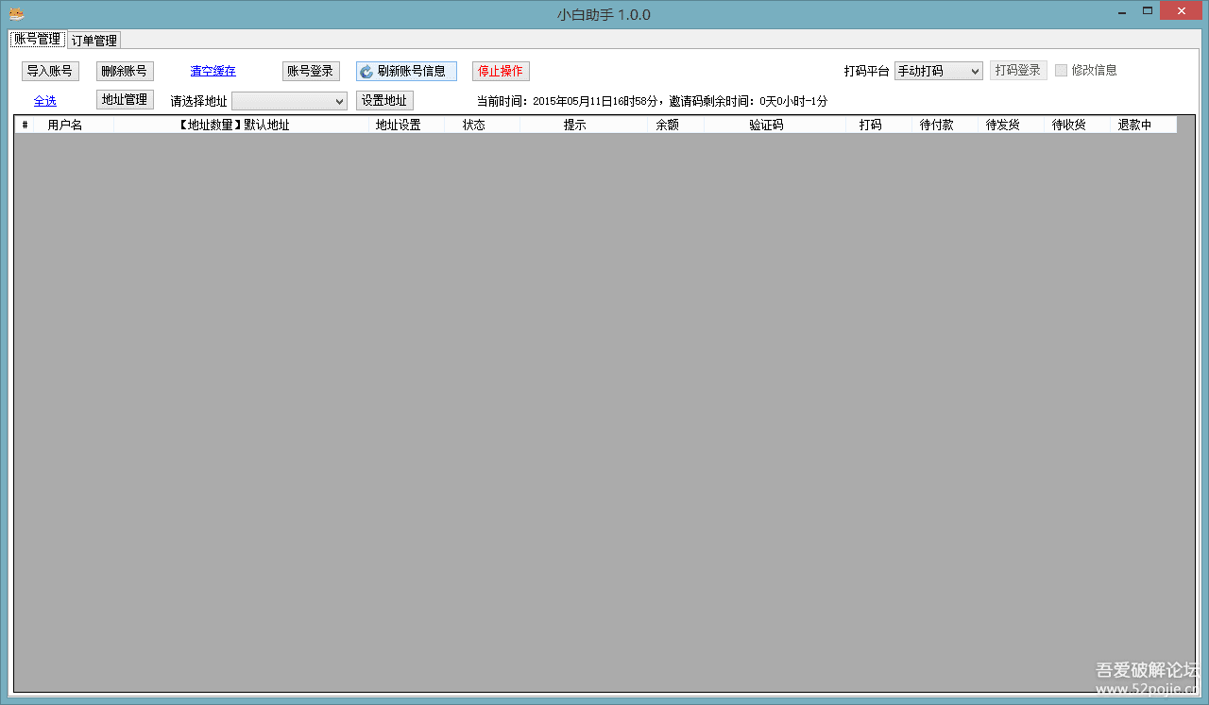Close the 小白助手 window

point(1182,11)
